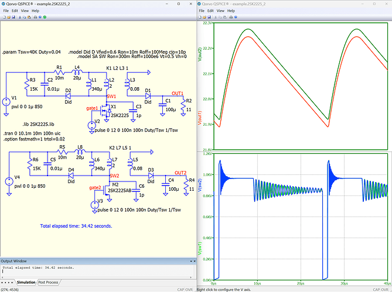The width and height of the screenshot is (392, 292).
Task: Select the Simulation output tab
Action: pyautogui.click(x=25, y=283)
